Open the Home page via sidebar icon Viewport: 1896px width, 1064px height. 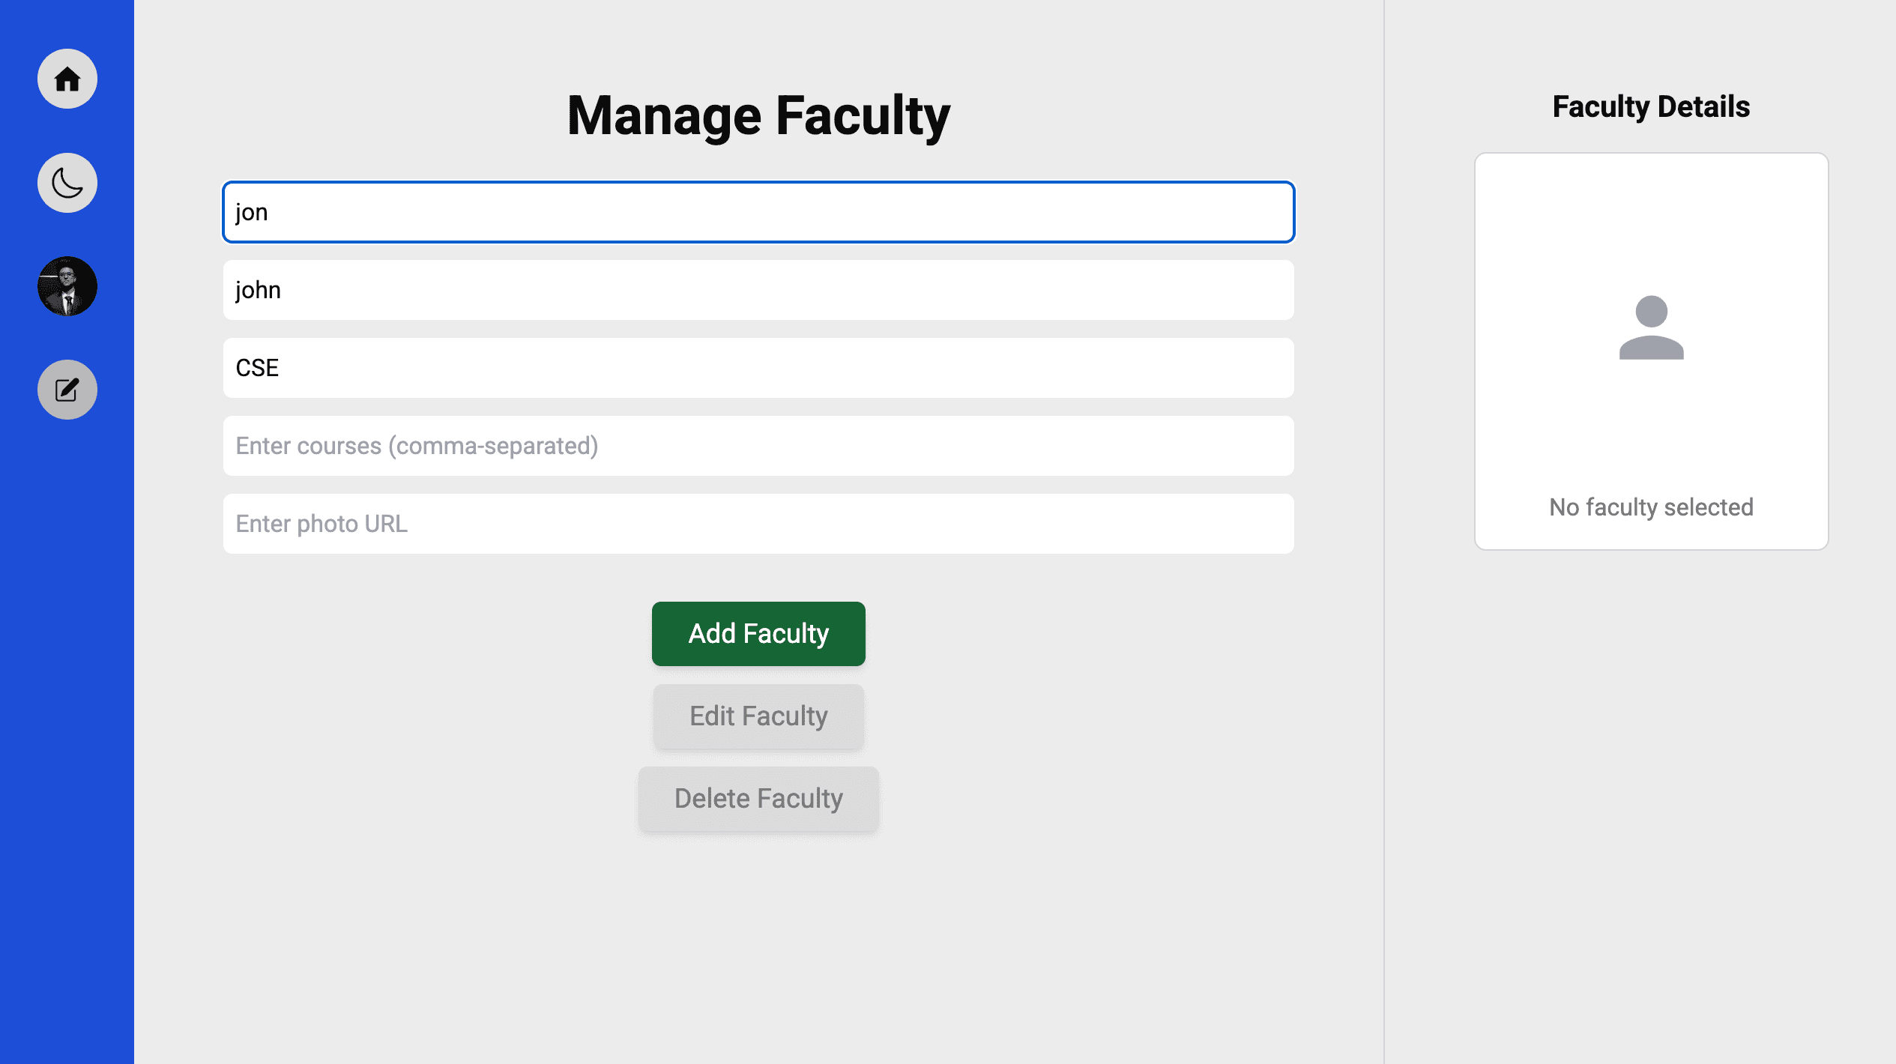(x=67, y=79)
